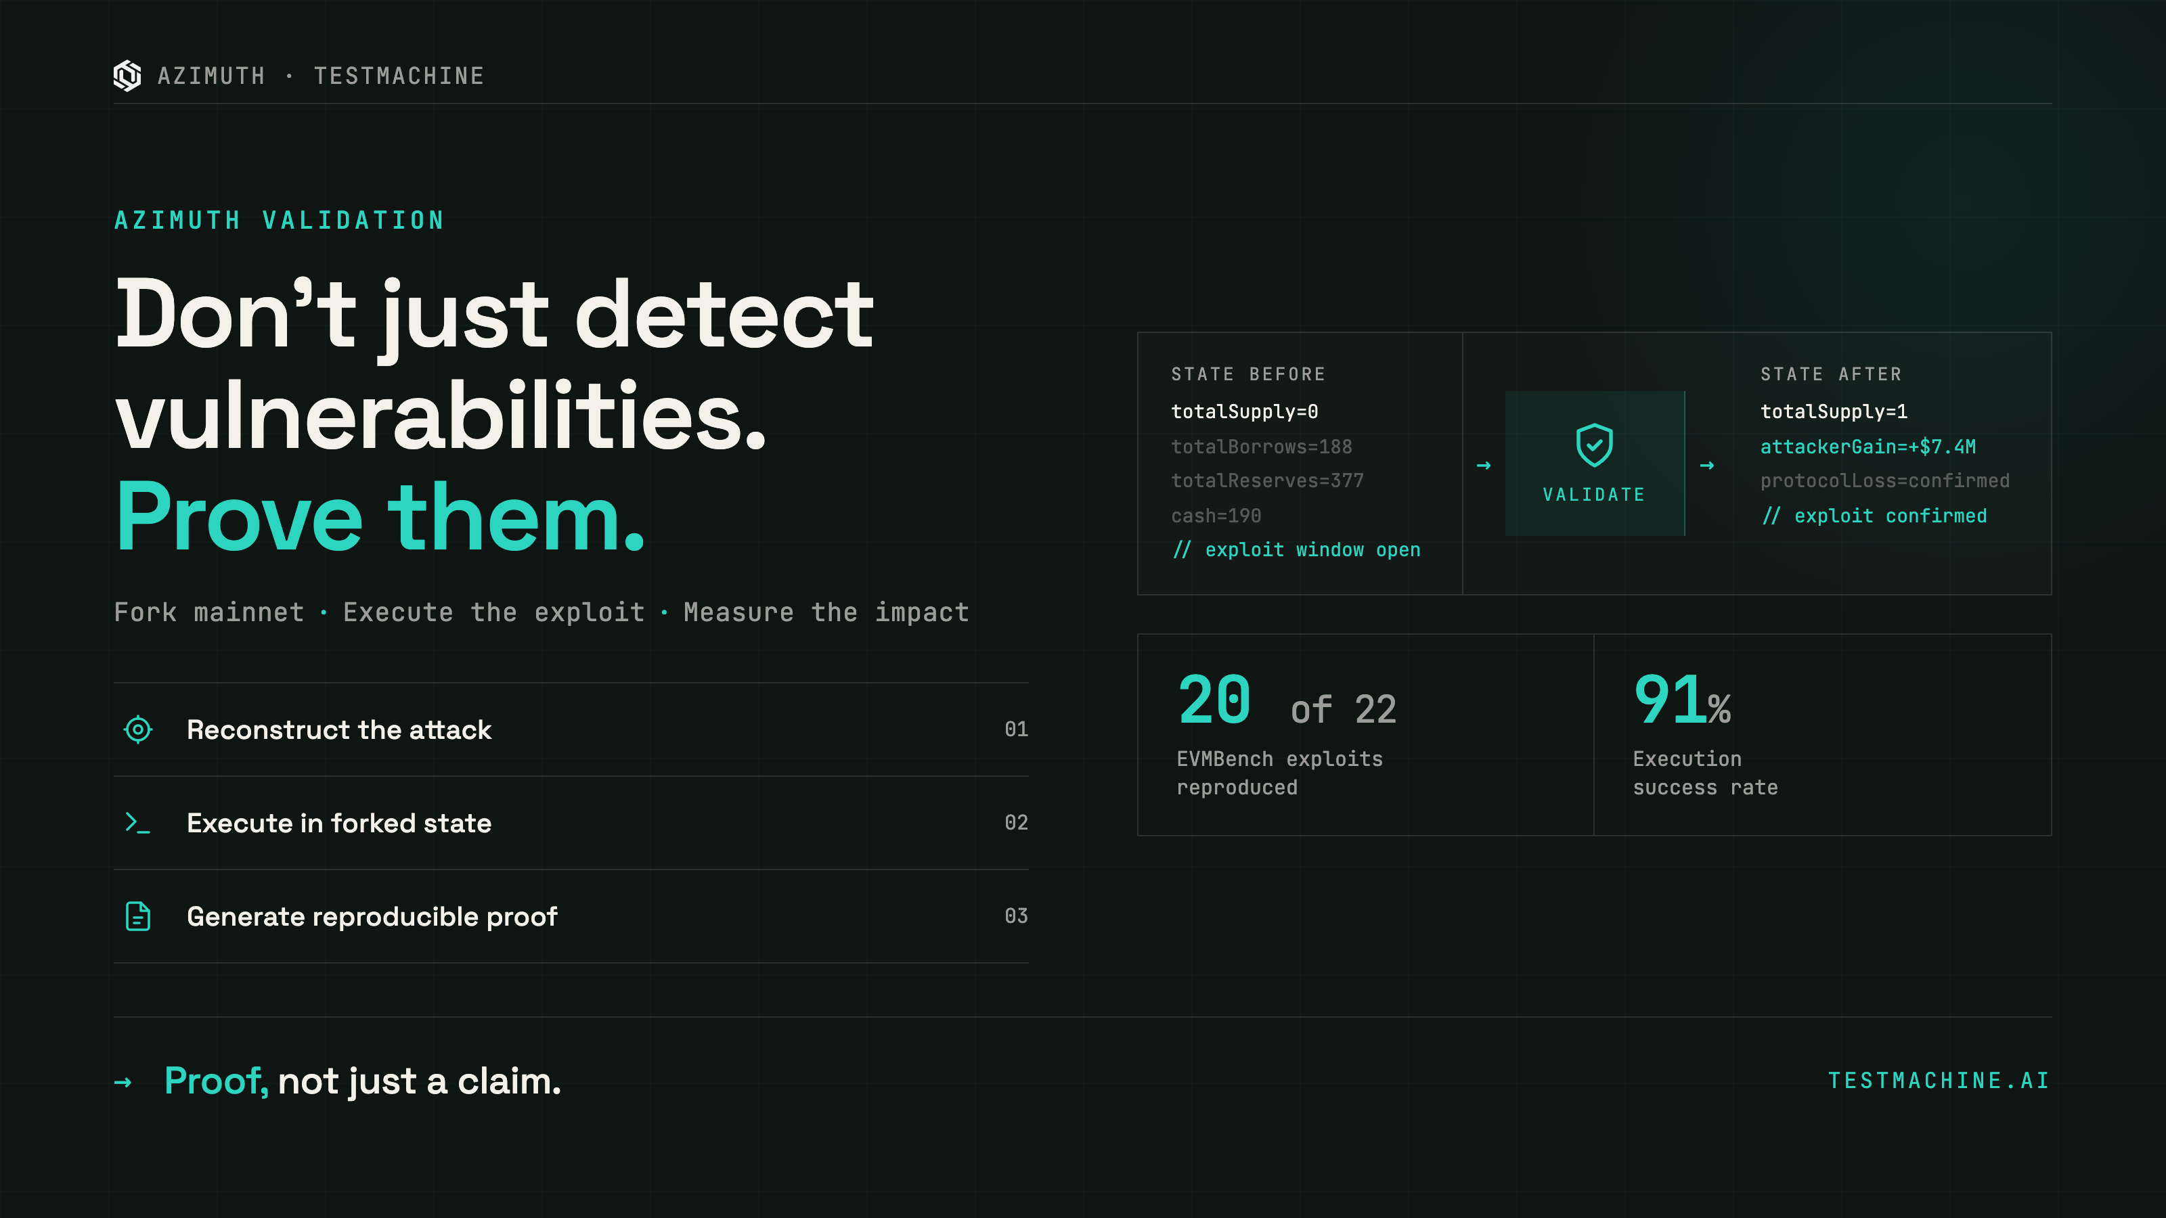Click the AZIMUTH brand text in the header

click(x=211, y=76)
